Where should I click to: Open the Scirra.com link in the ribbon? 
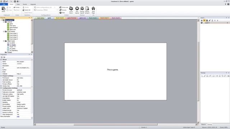[64, 8]
